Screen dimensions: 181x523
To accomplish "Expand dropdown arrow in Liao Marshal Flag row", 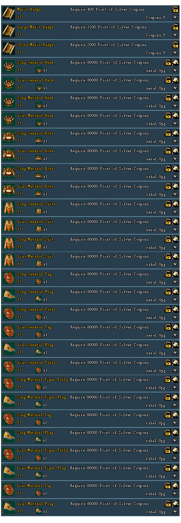I will [x=175, y=511].
